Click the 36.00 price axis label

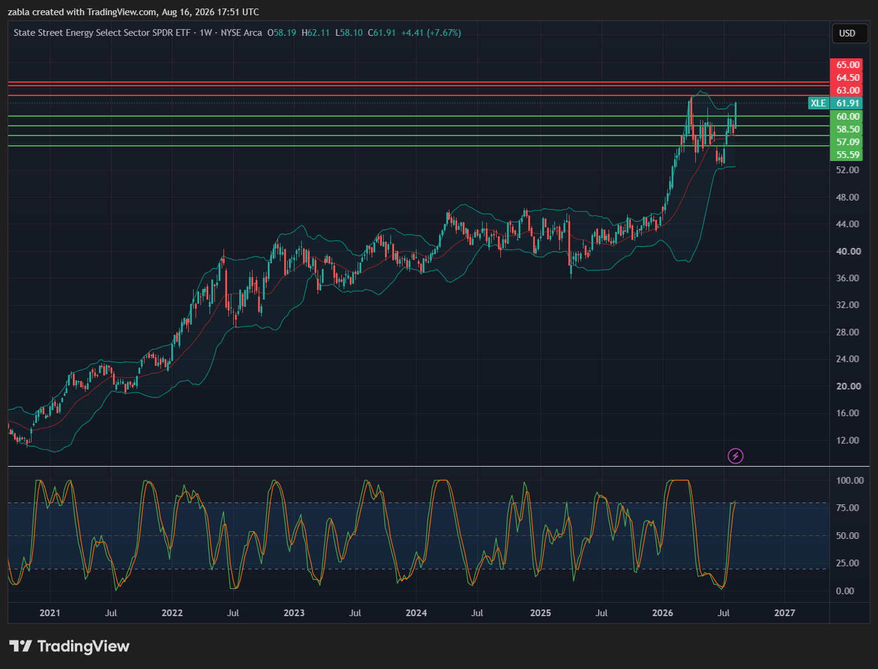coord(848,278)
